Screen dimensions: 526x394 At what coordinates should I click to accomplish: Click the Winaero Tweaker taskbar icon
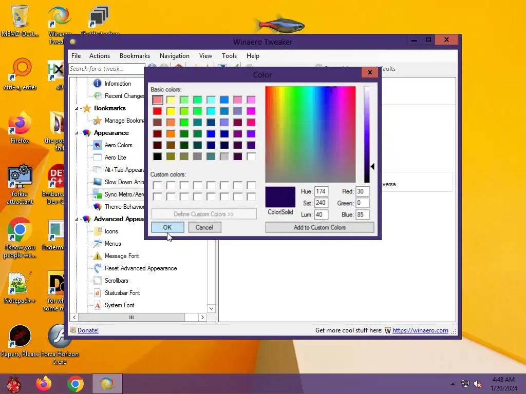click(107, 384)
